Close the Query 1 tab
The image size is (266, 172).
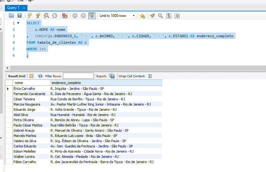[24, 8]
